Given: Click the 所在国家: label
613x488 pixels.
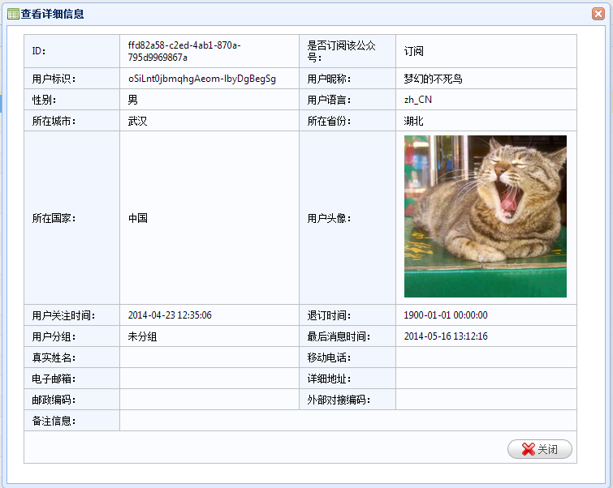Looking at the screenshot, I should 54,218.
